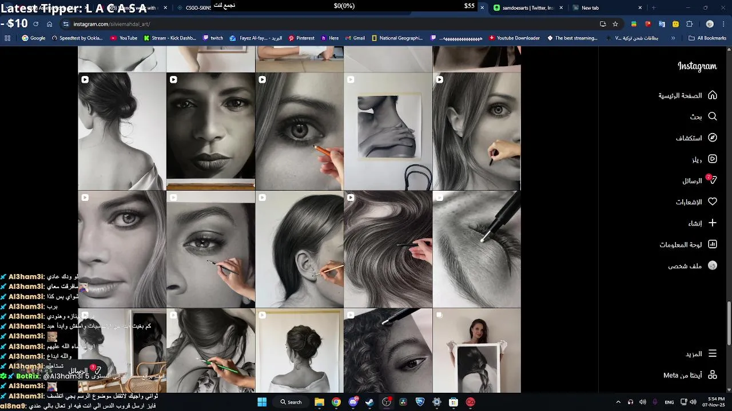The width and height of the screenshot is (732, 411).
Task: Click the install app icon in the address bar
Action: click(603, 24)
